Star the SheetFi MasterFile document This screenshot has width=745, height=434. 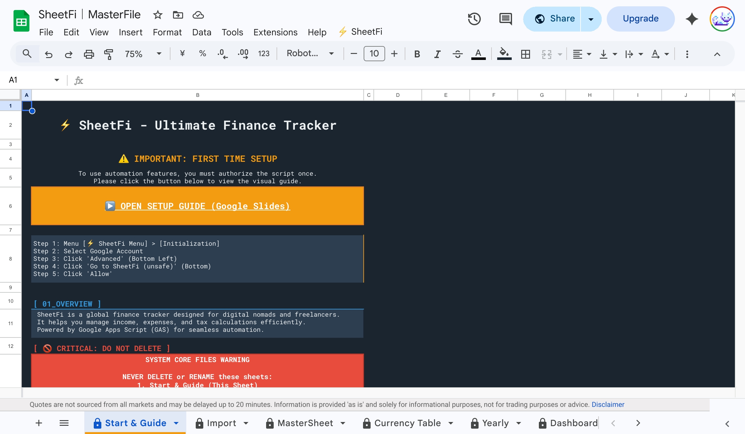[158, 15]
